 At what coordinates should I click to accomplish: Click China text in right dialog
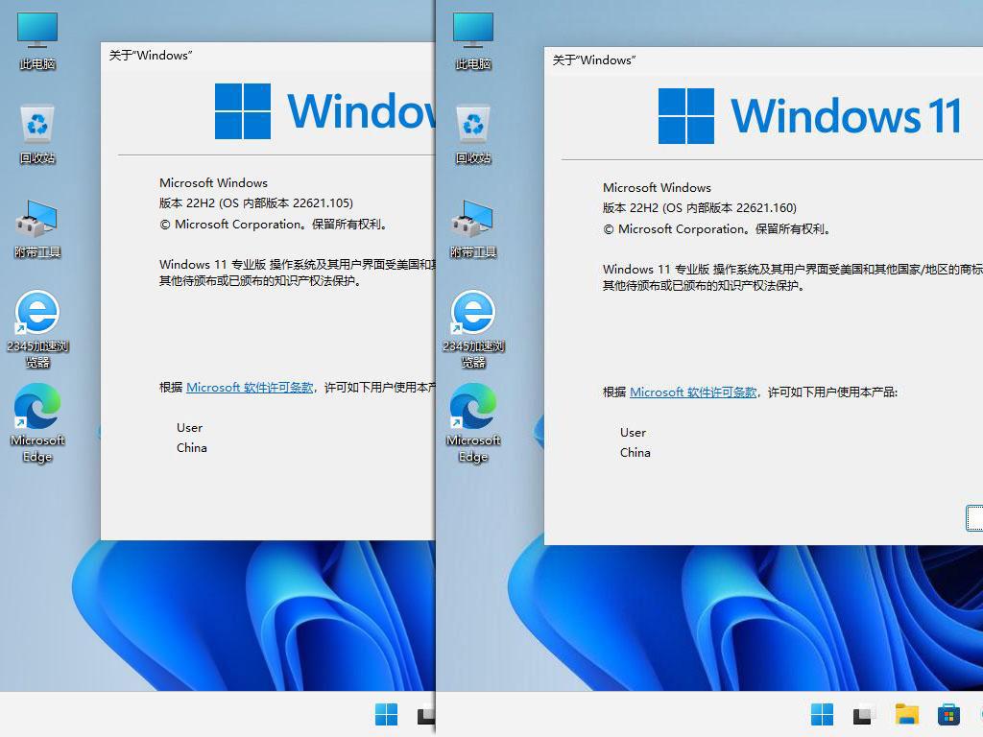pyautogui.click(x=635, y=453)
